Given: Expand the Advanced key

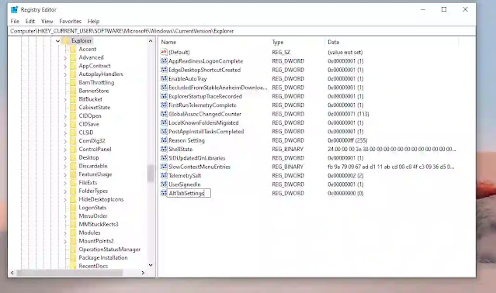Looking at the screenshot, I should 65,58.
